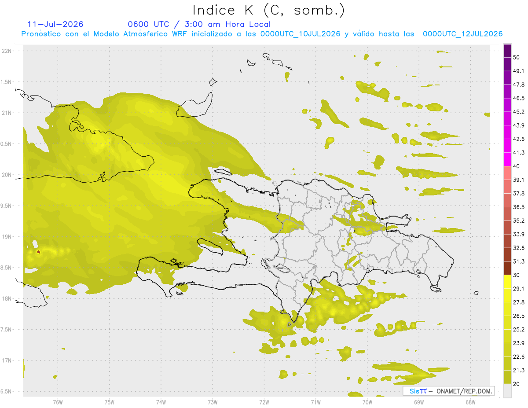This screenshot has width=528, height=408.
Task: Click the "Pronóstico con el Modelo Atmósferico WRF" caption line
Action: tap(262, 34)
